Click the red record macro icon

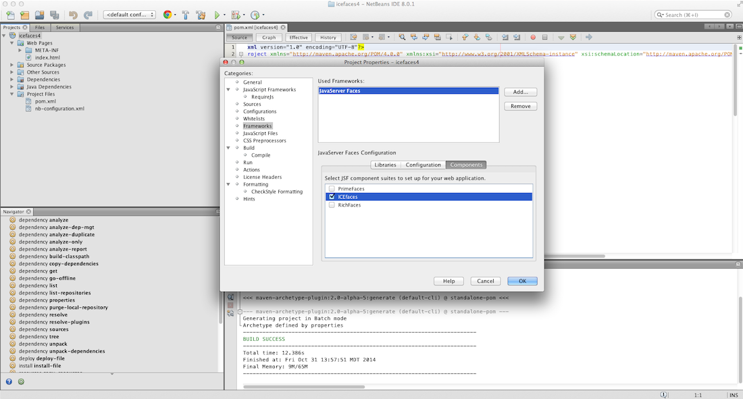click(x=533, y=37)
